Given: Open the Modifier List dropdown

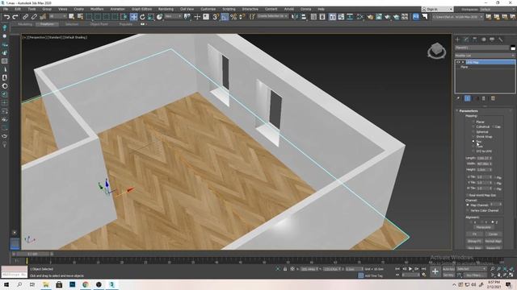Looking at the screenshot, I should [x=485, y=56].
